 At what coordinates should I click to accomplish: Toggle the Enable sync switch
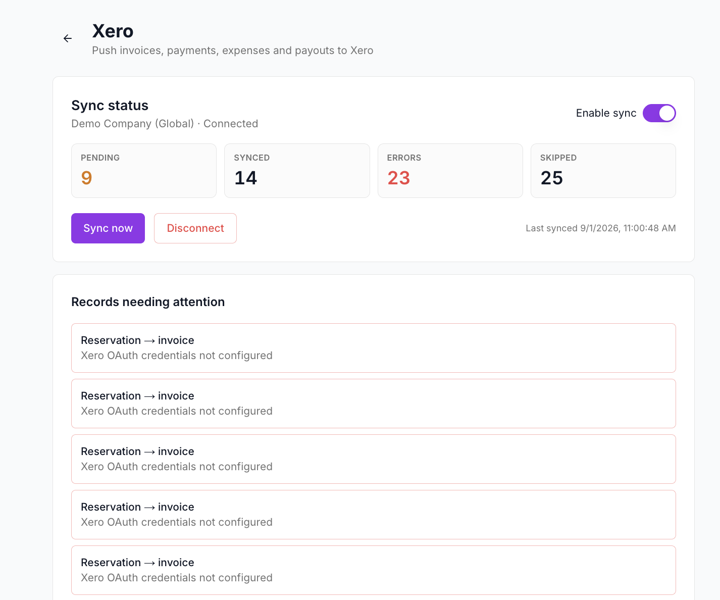659,113
